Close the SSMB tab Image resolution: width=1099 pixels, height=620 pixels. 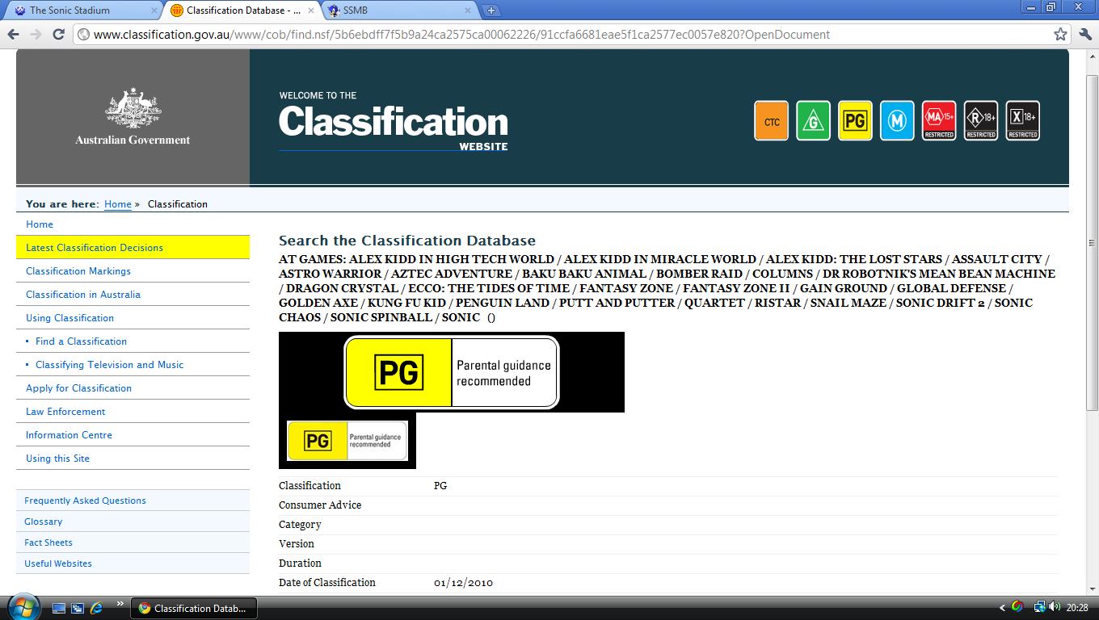467,10
